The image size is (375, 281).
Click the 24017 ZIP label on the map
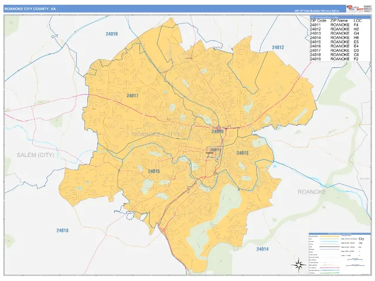132,95
